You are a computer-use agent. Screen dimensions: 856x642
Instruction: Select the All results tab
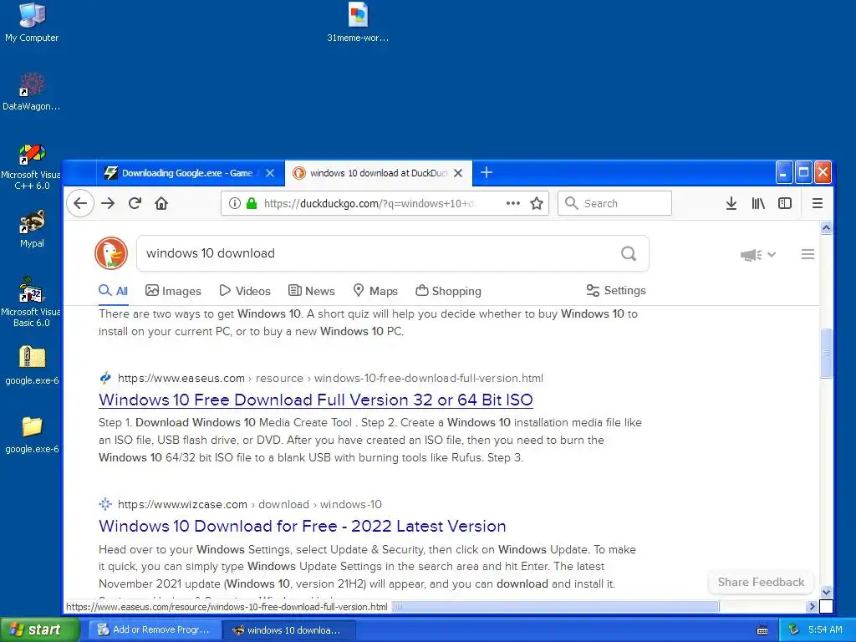pos(114,291)
